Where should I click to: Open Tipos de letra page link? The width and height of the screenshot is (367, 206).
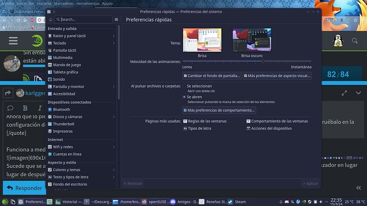click(197, 128)
